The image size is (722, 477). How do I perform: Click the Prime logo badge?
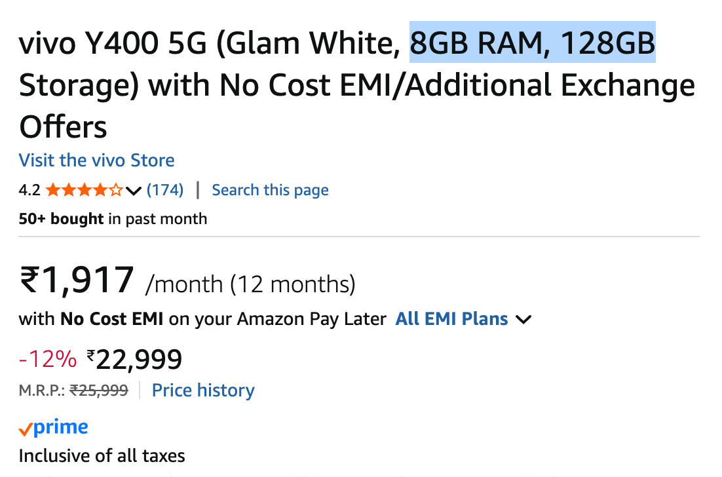pos(54,428)
